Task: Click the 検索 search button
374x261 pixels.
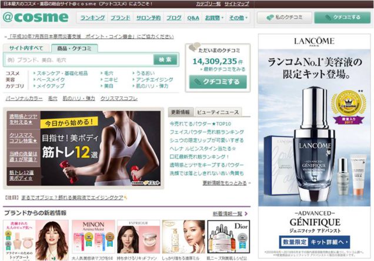Action: [x=165, y=59]
